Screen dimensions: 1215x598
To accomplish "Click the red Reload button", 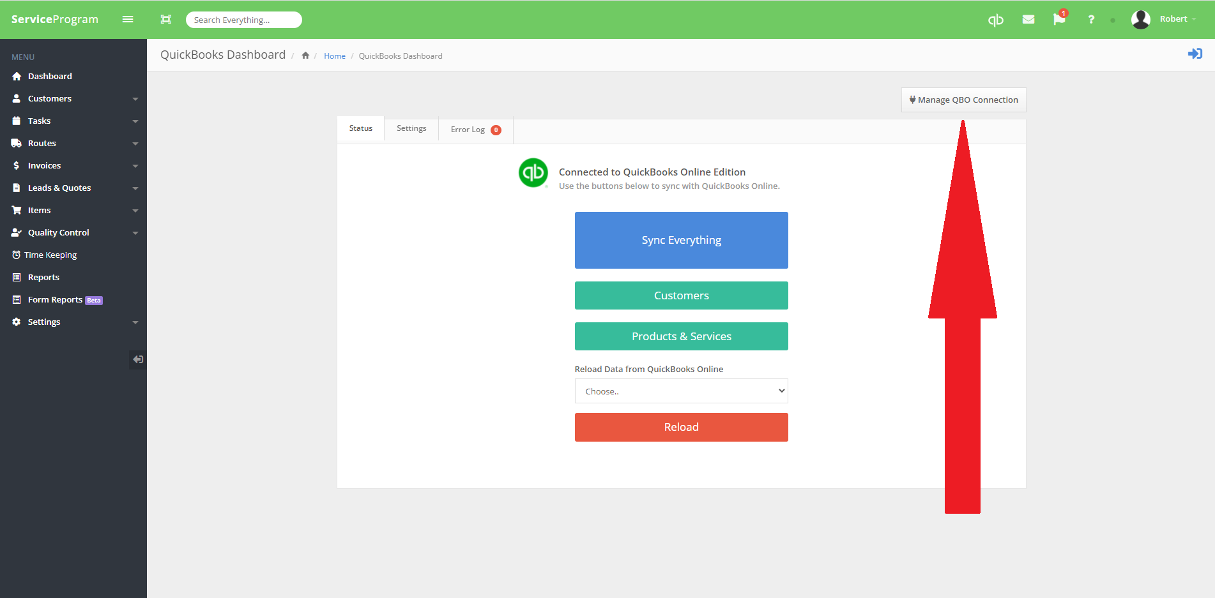I will 681,427.
